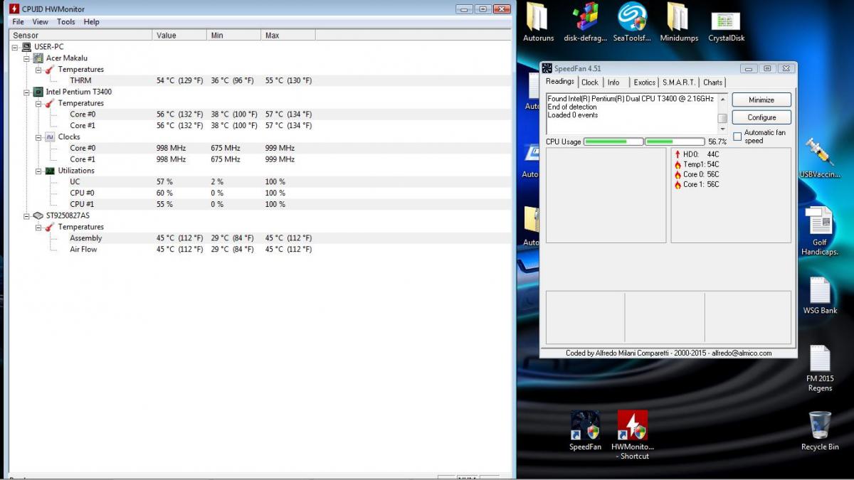The height and width of the screenshot is (480, 854).
Task: Click thermometer icon under ST9250827AS
Action: (x=50, y=227)
